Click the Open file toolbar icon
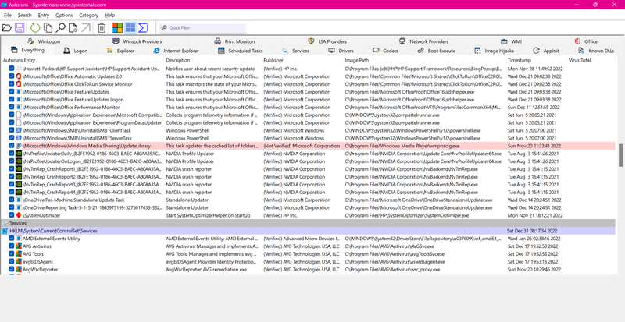This screenshot has width=625, height=322. pos(8,28)
